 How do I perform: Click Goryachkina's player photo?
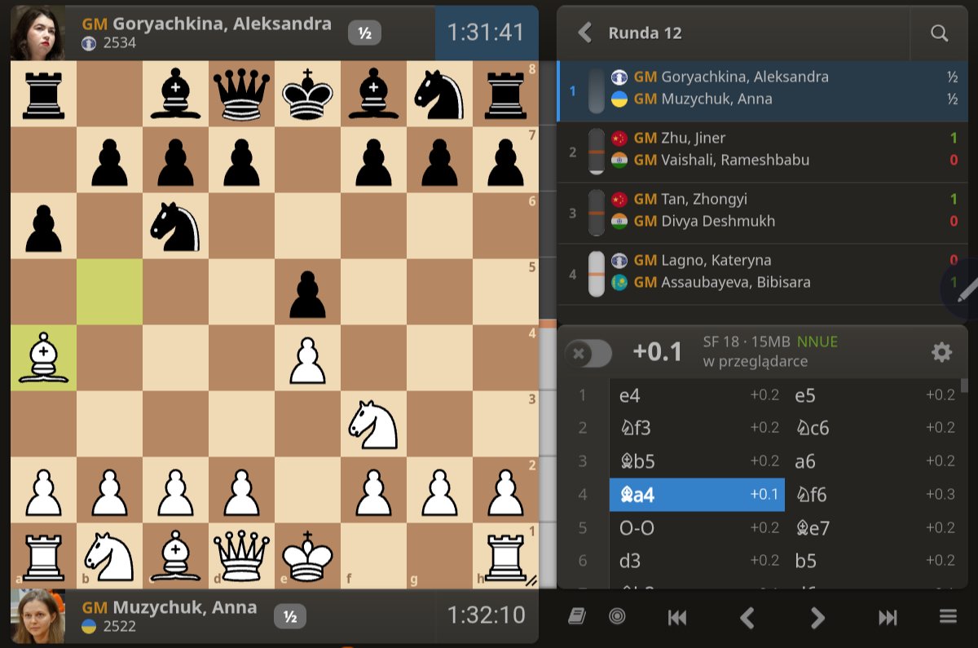(x=37, y=33)
